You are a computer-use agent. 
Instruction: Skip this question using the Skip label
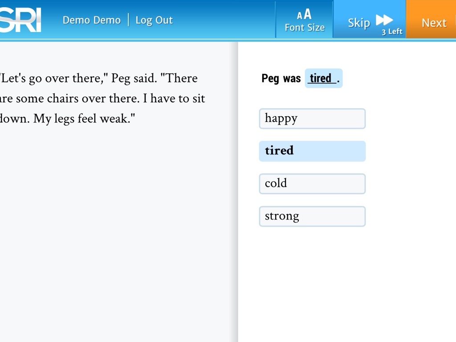coord(359,23)
